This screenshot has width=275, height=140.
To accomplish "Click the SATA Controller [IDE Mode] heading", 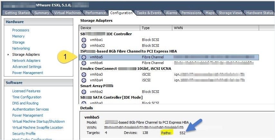I will pyautogui.click(x=111, y=97).
